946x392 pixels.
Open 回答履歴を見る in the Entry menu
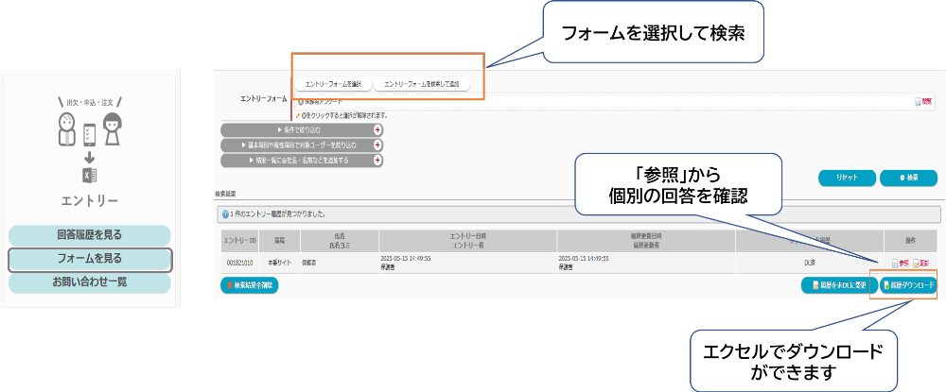tap(90, 234)
